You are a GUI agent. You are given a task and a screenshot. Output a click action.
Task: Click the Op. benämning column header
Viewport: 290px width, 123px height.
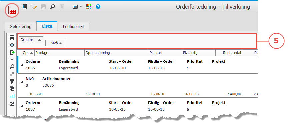pyautogui.click(x=117, y=53)
